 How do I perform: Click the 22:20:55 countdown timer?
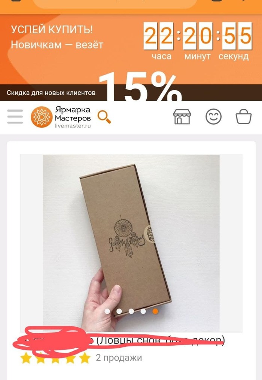coord(198,36)
